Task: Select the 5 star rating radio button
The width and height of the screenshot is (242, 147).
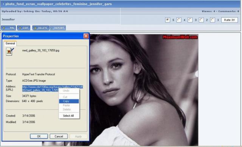Action: [168, 20]
